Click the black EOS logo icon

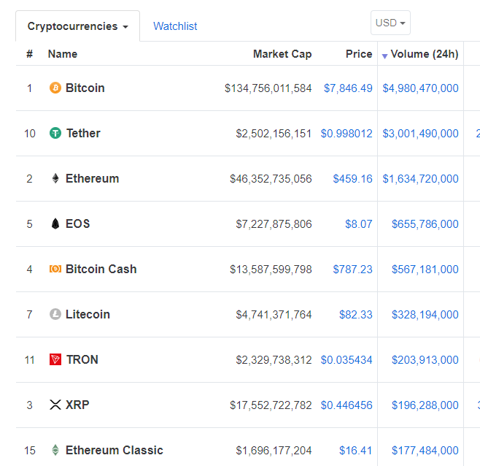point(55,224)
